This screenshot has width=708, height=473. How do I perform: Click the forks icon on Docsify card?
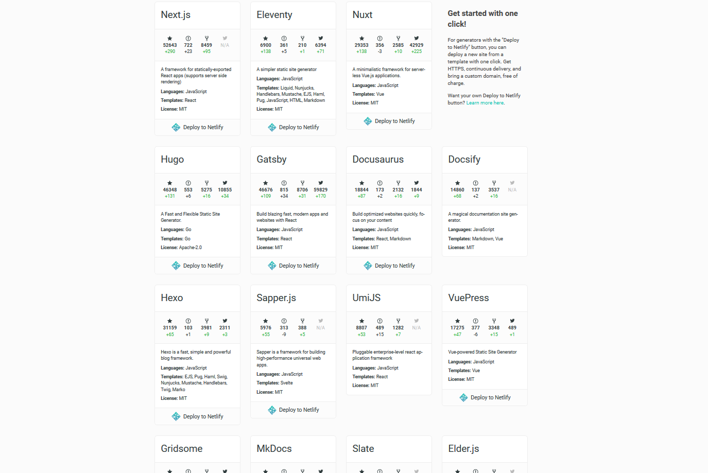494,183
